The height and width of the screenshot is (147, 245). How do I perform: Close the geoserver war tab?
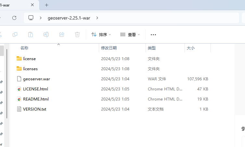point(32,5)
